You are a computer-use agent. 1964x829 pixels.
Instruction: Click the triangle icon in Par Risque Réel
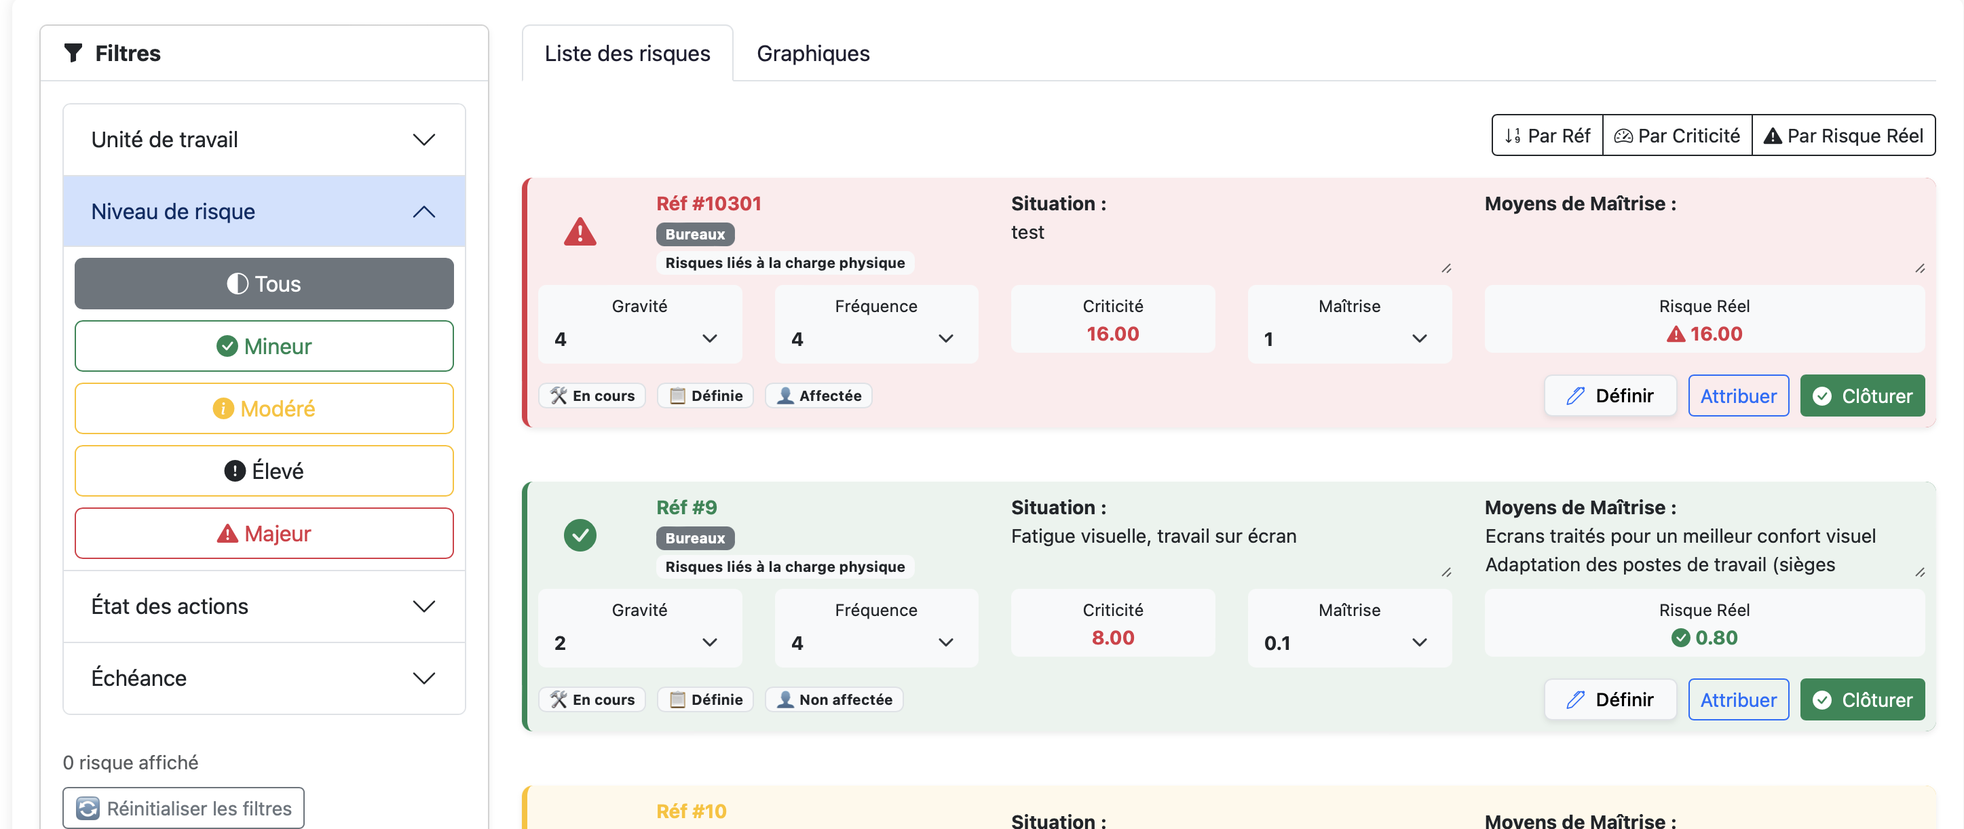(x=1773, y=136)
